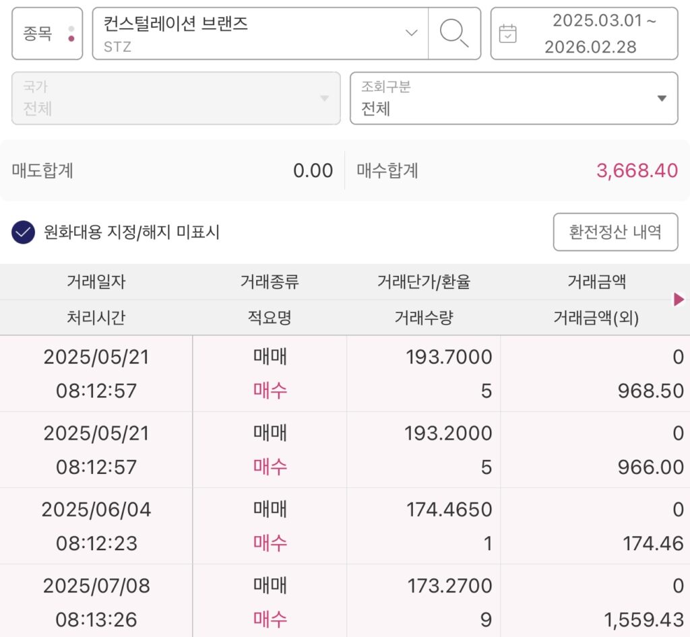Select amount 174.46 cell
The width and height of the screenshot is (690, 637).
click(x=653, y=543)
